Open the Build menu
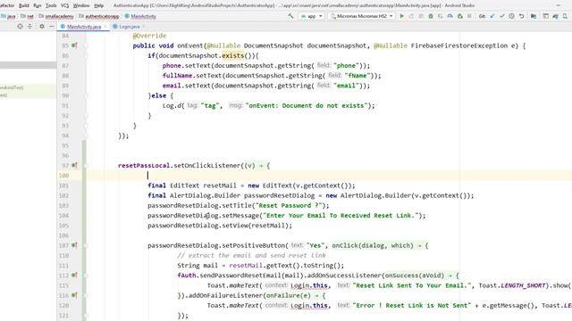Image resolution: width=572 pixels, height=321 pixels. coord(24,5)
